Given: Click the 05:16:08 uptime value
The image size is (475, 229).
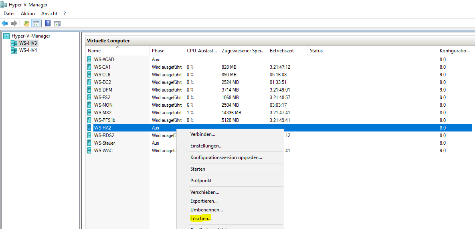Looking at the screenshot, I should (x=278, y=74).
